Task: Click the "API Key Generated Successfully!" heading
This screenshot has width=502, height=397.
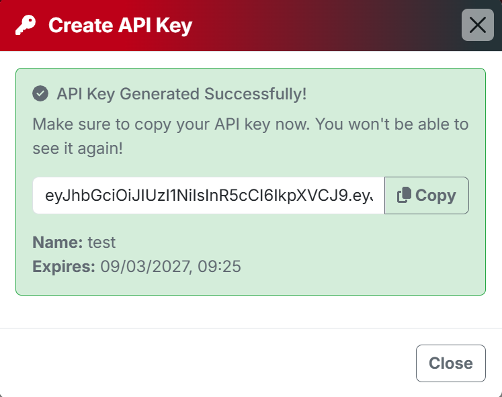Action: 181,93
